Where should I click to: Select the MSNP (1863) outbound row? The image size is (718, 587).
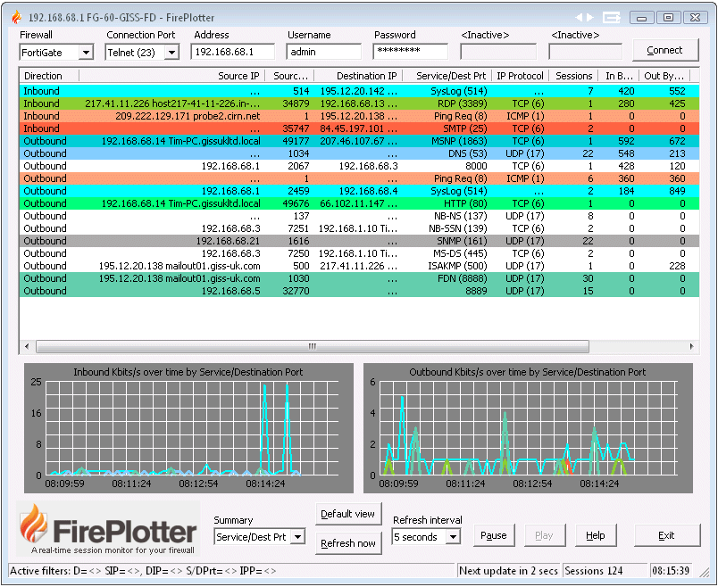[x=359, y=141]
